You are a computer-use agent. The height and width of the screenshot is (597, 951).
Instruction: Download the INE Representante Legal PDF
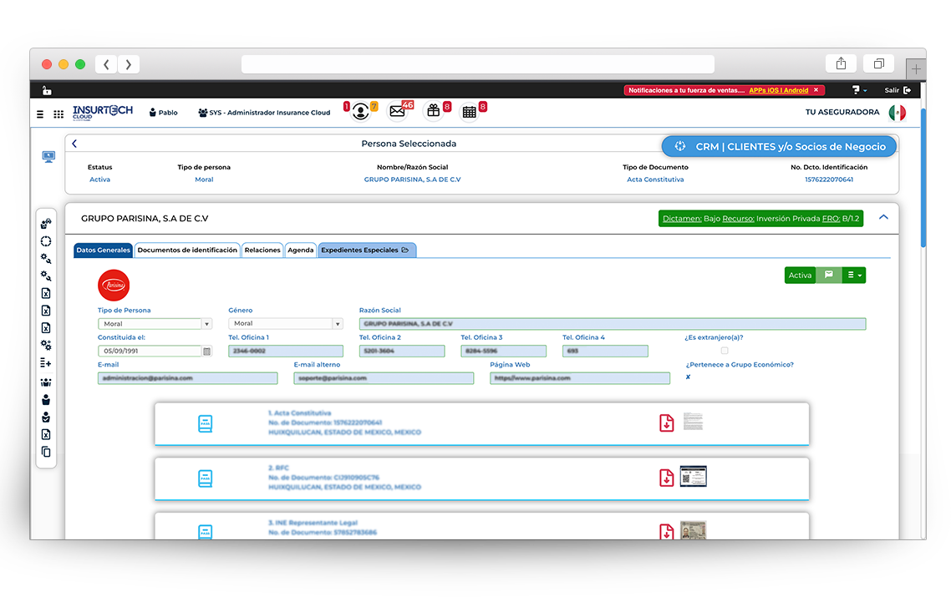coord(667,532)
